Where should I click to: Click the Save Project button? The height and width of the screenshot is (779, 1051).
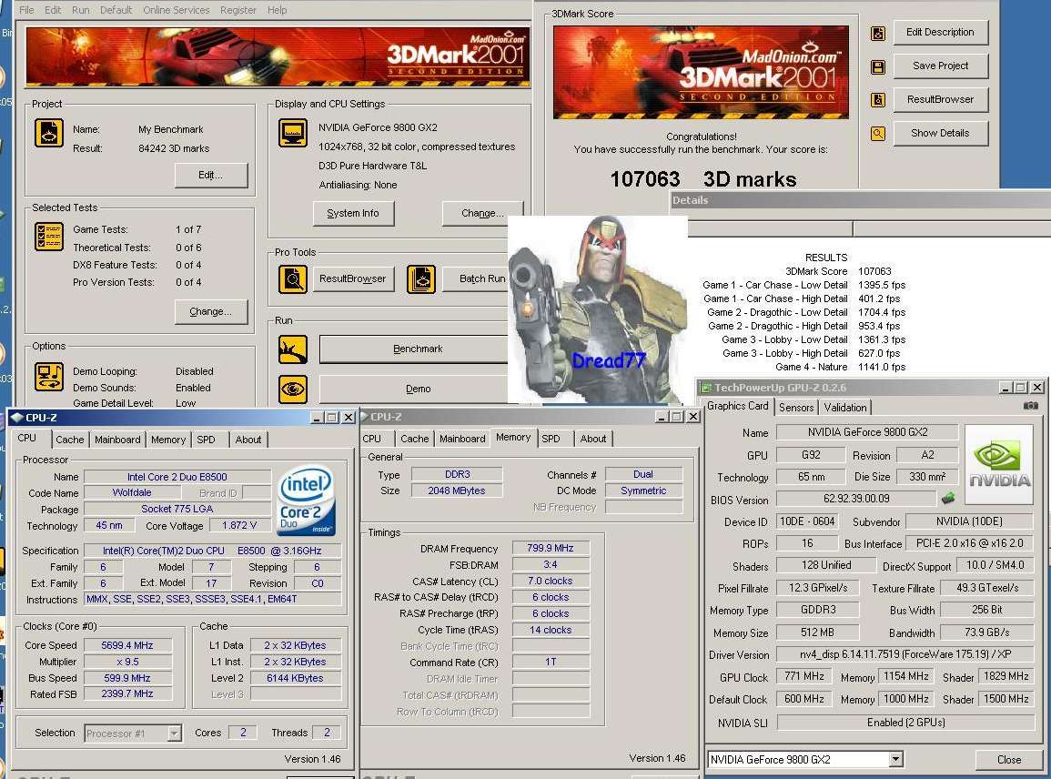[x=940, y=66]
